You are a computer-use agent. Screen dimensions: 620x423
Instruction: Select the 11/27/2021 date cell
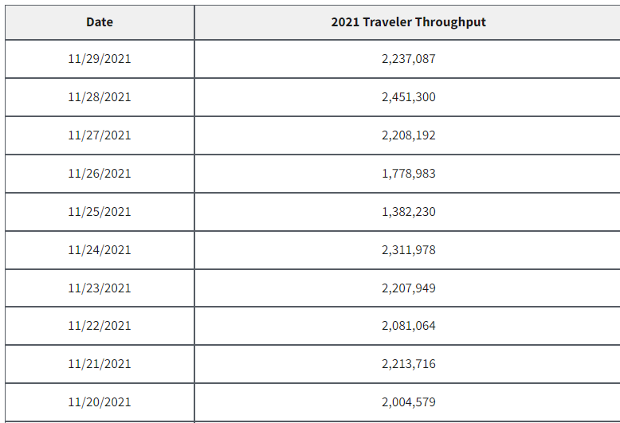pos(100,135)
